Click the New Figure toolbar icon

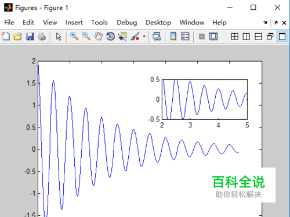[x=6, y=37]
